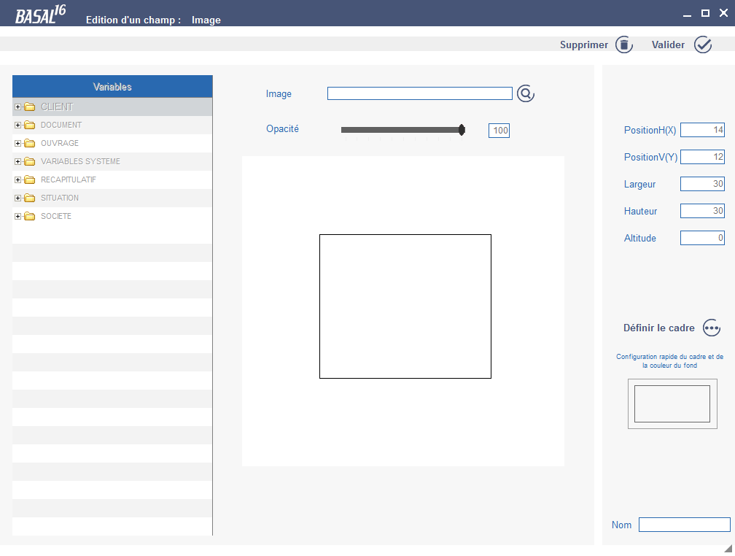Expand the DOCUMENT tree node
Image resolution: width=735 pixels, height=556 pixels.
click(17, 126)
